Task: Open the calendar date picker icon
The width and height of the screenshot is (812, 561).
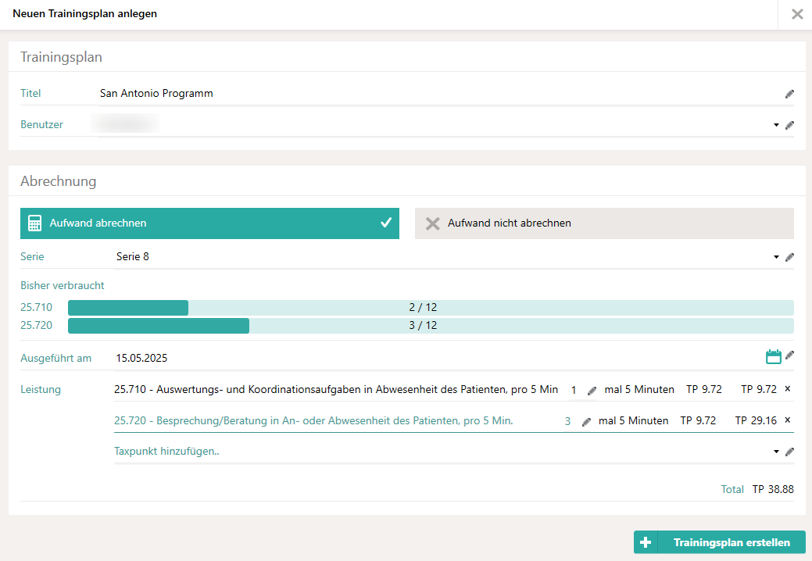Action: 773,357
